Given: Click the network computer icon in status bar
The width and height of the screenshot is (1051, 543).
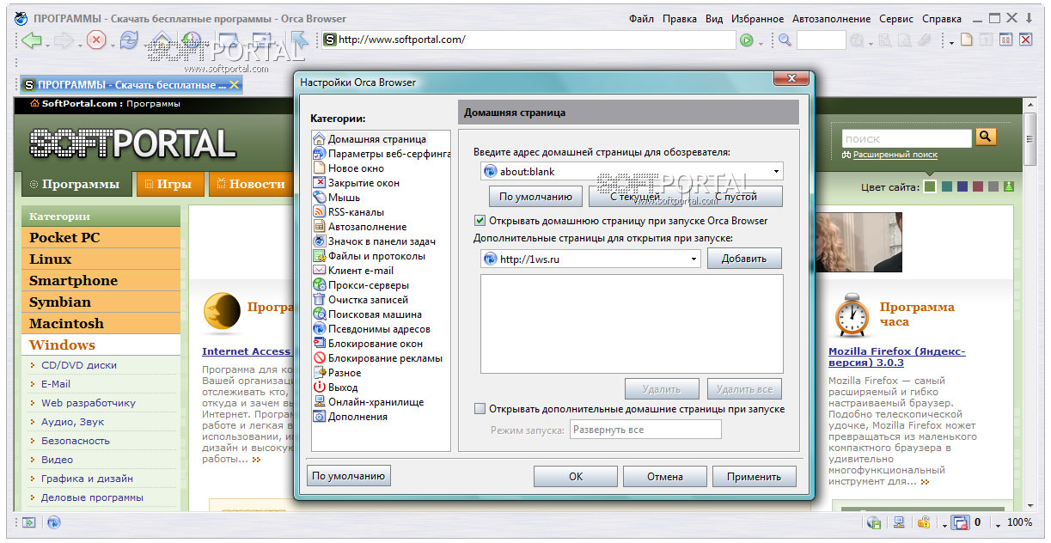Looking at the screenshot, I should point(899,522).
